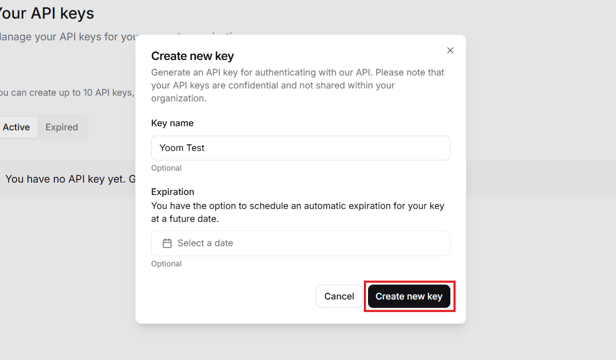
Task: Cancel the key creation dialog
Action: pos(339,296)
